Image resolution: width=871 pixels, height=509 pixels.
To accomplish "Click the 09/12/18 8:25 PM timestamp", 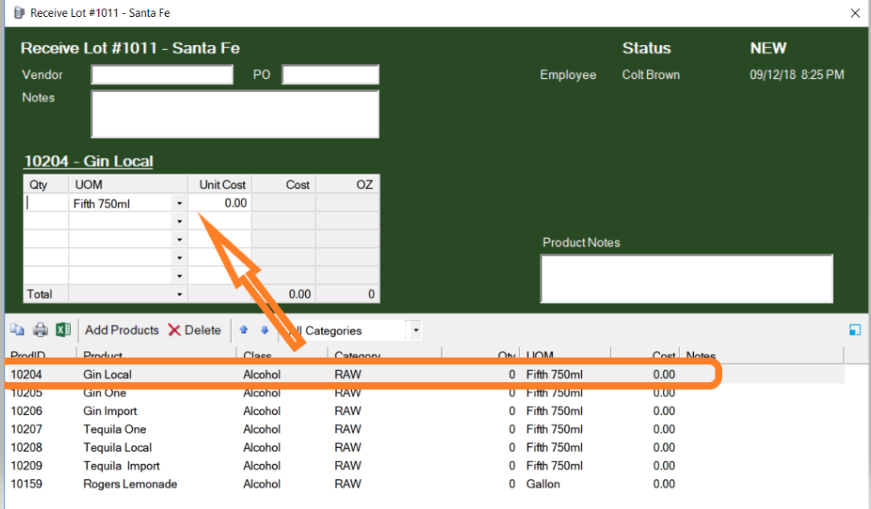I will point(797,74).
